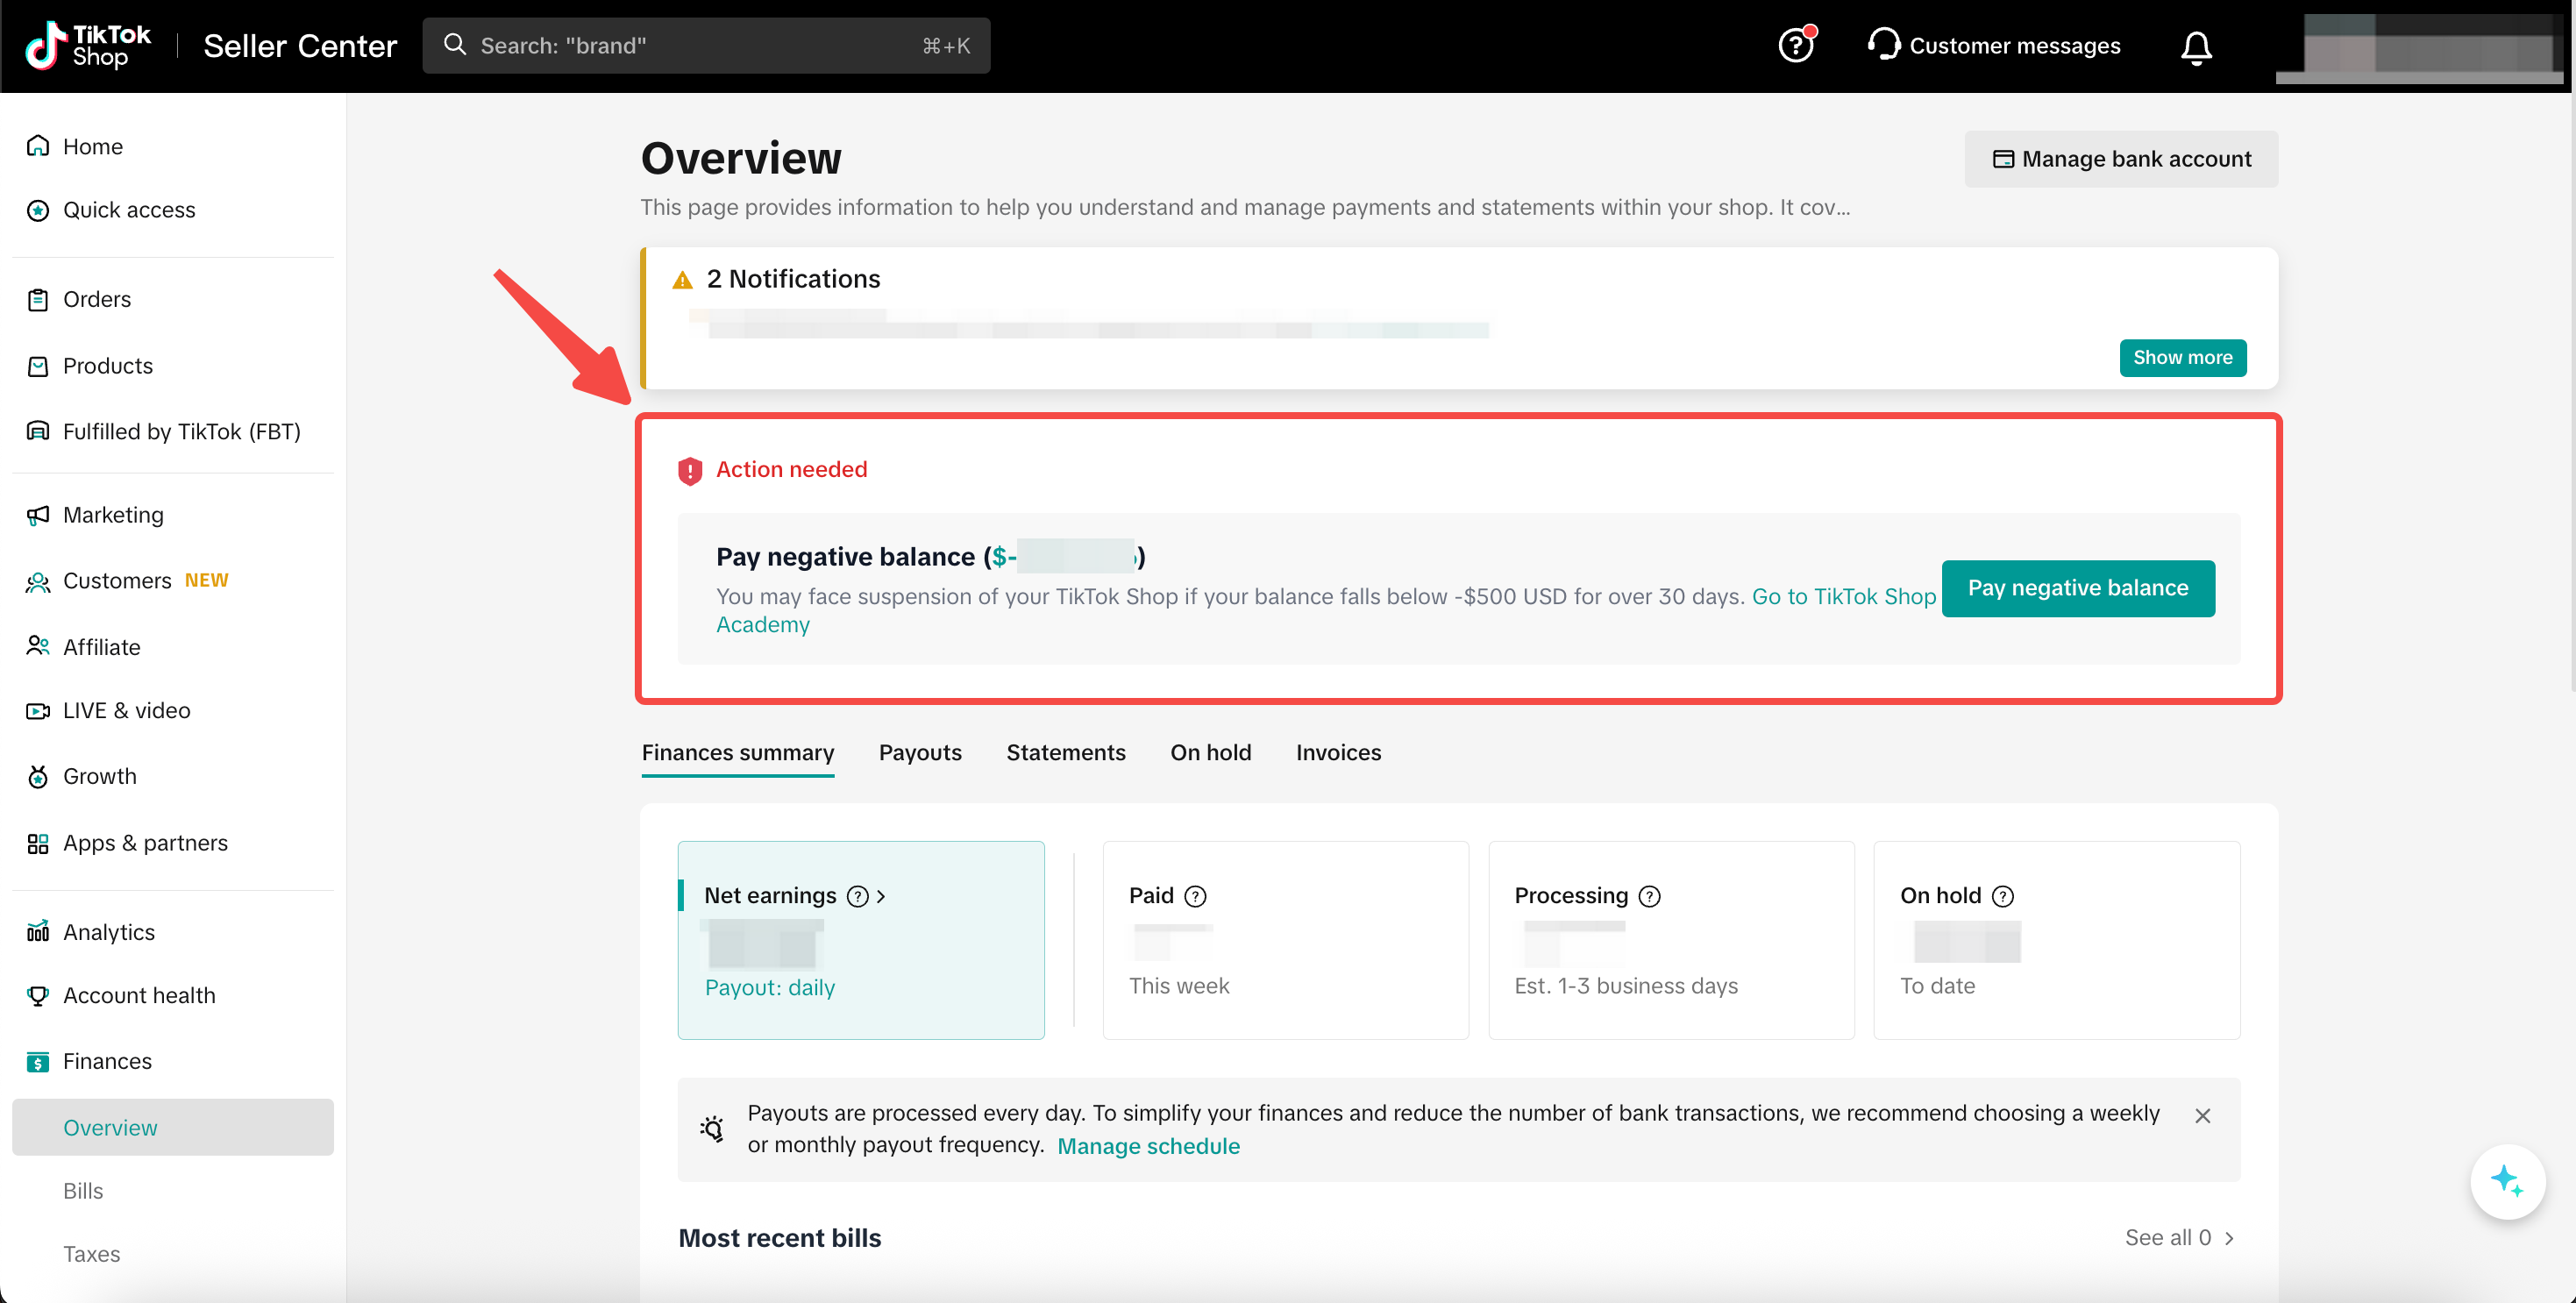Open Go to TikTok Shop Academy link
This screenshot has height=1303, width=2576.
point(1844,597)
